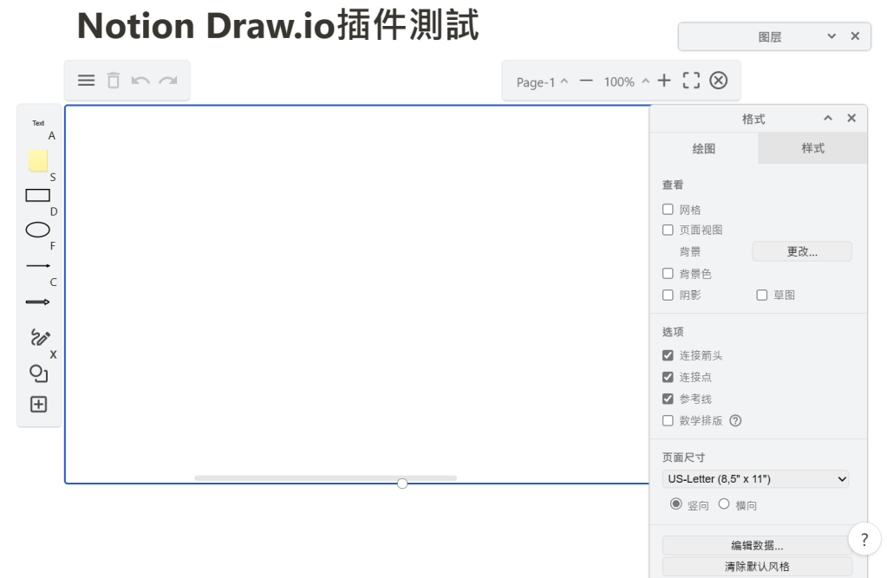
Task: Open the US-Letter page size dropdown
Action: 755,478
